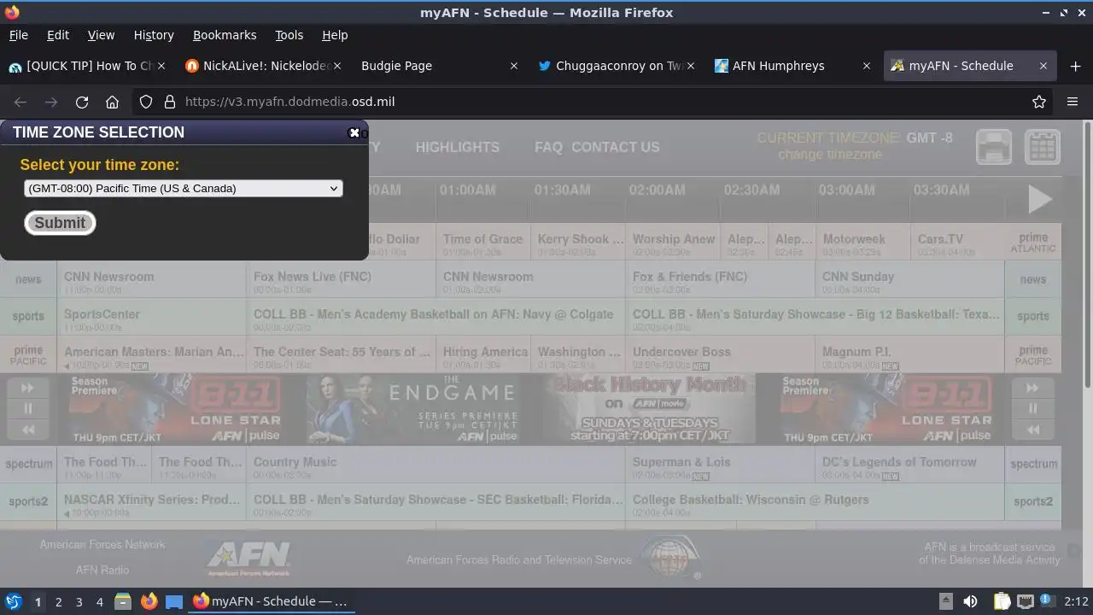The image size is (1093, 615).
Task: Open the Fox & Friends (FNC) listing
Action: (720, 279)
